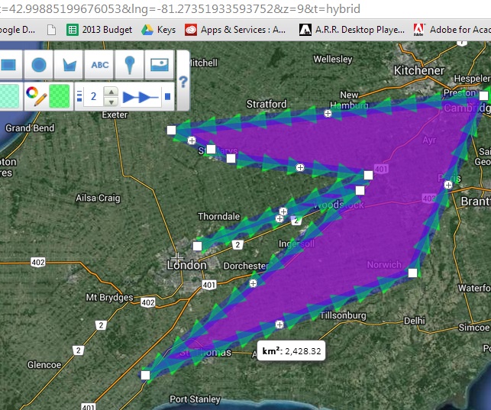Increase line width with up arrow
Screen dimensions: 491x410
click(111, 92)
